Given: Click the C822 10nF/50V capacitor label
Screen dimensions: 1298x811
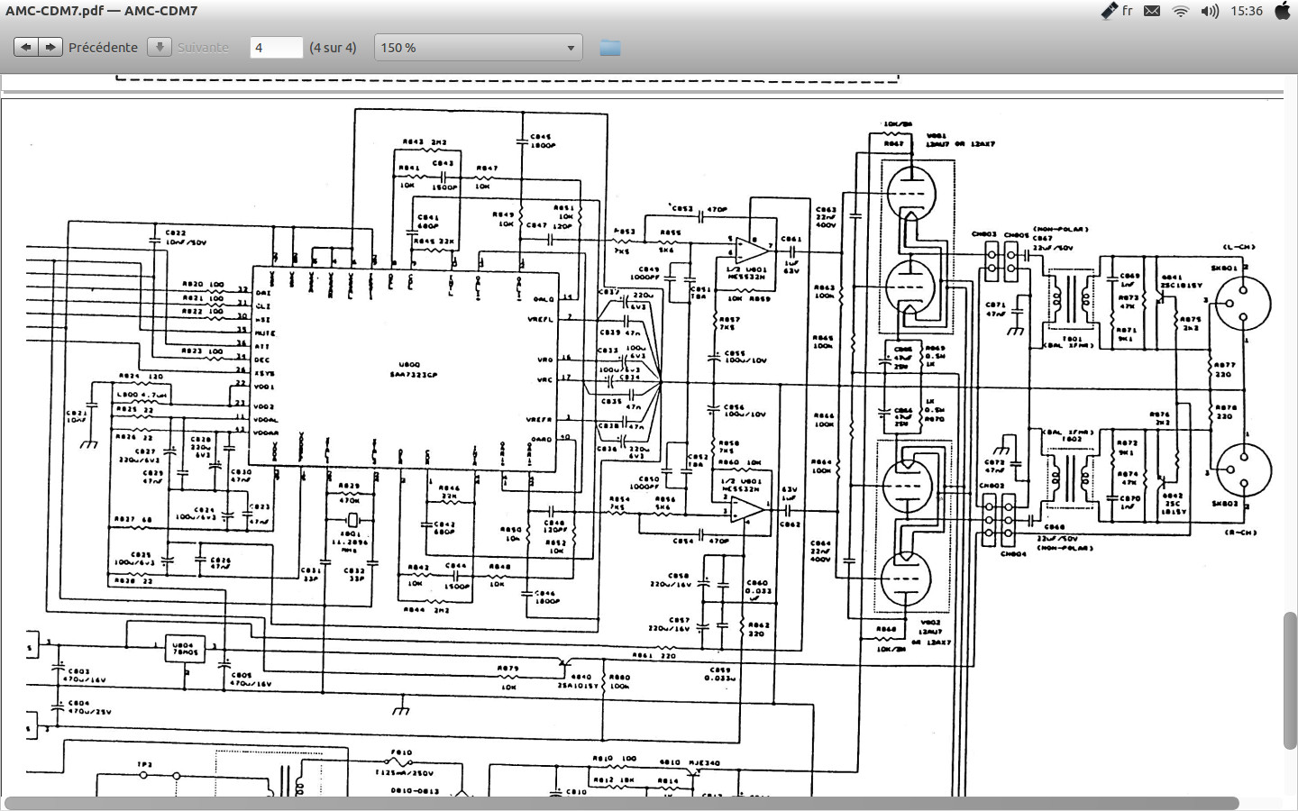Looking at the screenshot, I should click(186, 237).
